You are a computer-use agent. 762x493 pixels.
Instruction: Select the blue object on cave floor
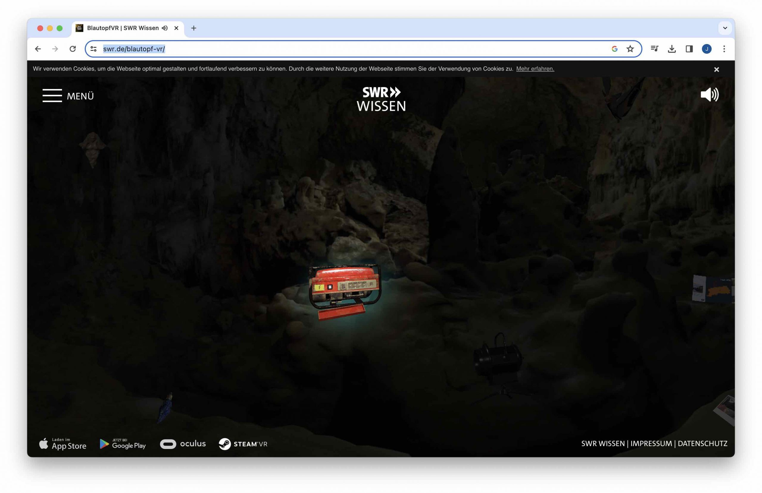tap(165, 407)
